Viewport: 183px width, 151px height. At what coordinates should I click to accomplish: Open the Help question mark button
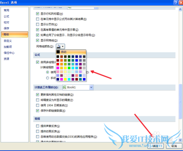click(176, 3)
